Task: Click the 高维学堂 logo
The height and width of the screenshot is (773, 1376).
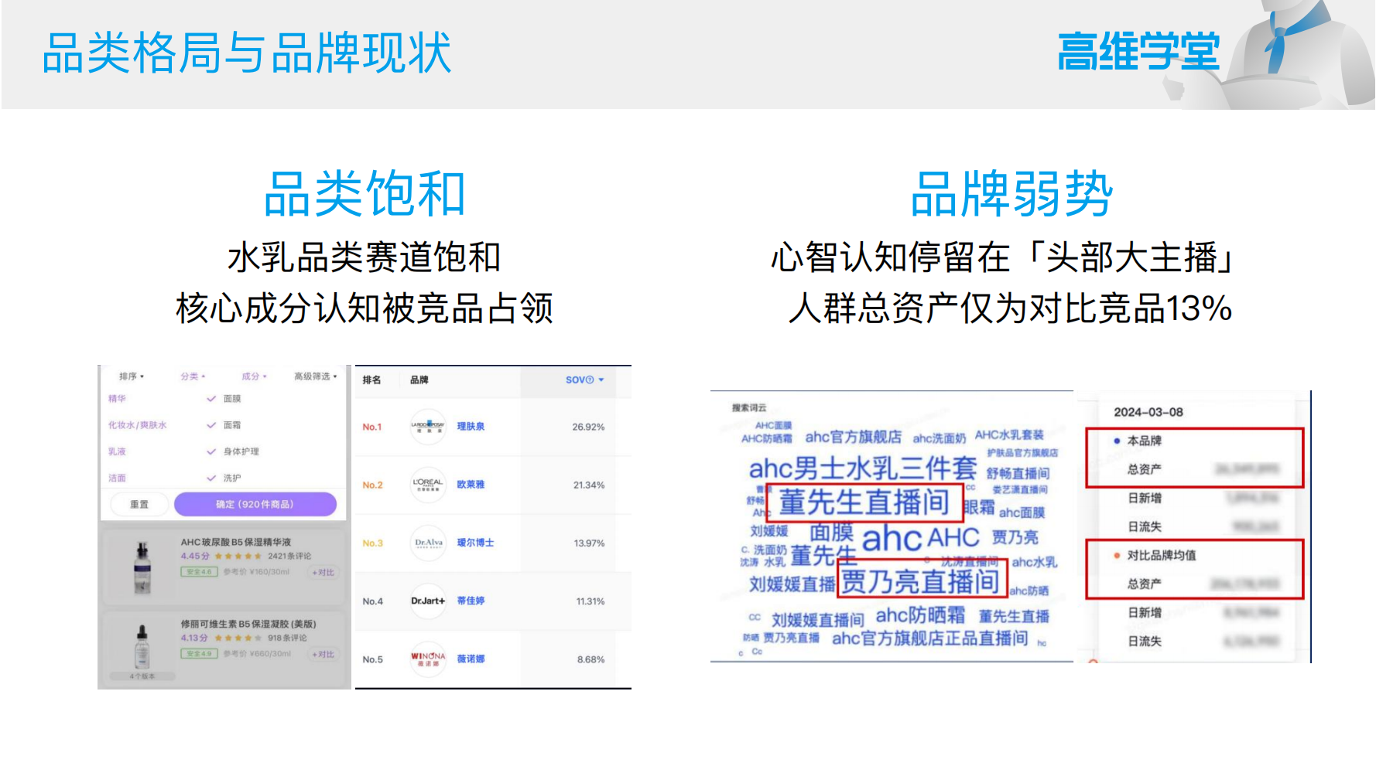Action: (1138, 52)
